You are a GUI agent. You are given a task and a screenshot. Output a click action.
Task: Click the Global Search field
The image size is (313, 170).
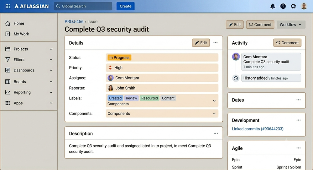point(83,6)
